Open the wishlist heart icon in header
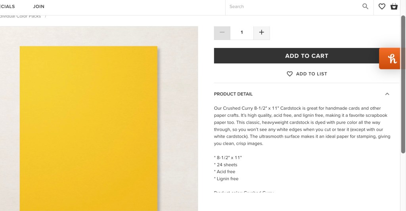This screenshot has height=211, width=406. click(382, 6)
